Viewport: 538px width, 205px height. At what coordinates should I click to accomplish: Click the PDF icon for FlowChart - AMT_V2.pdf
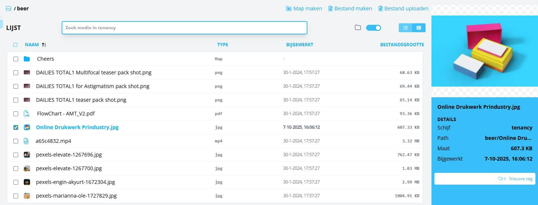click(27, 114)
